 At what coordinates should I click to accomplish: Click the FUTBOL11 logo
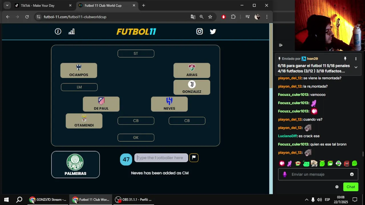tap(136, 32)
